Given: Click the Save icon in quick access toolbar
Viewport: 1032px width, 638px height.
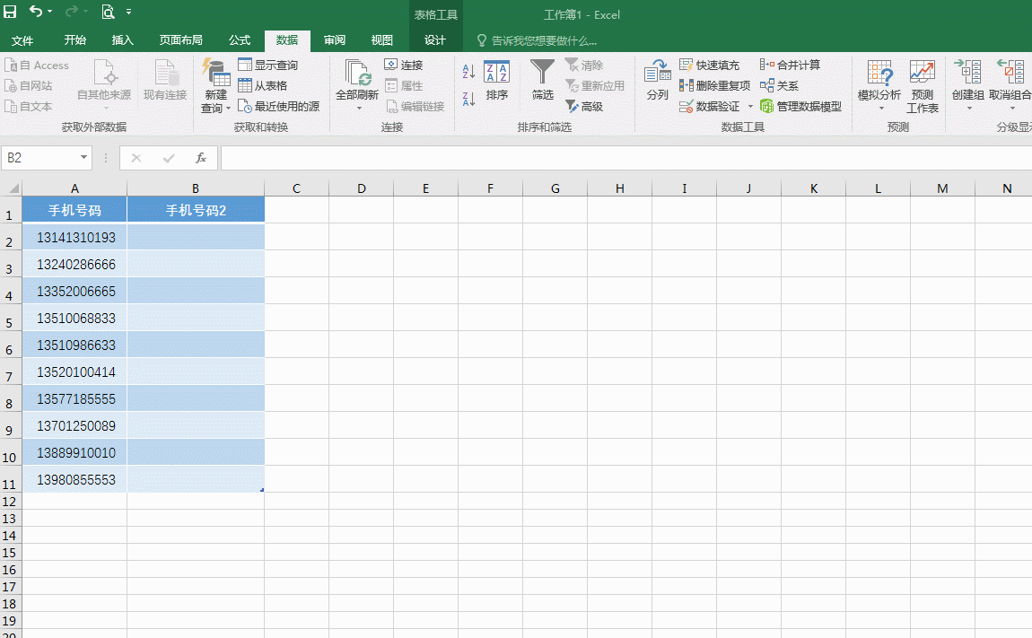Looking at the screenshot, I should click(10, 11).
